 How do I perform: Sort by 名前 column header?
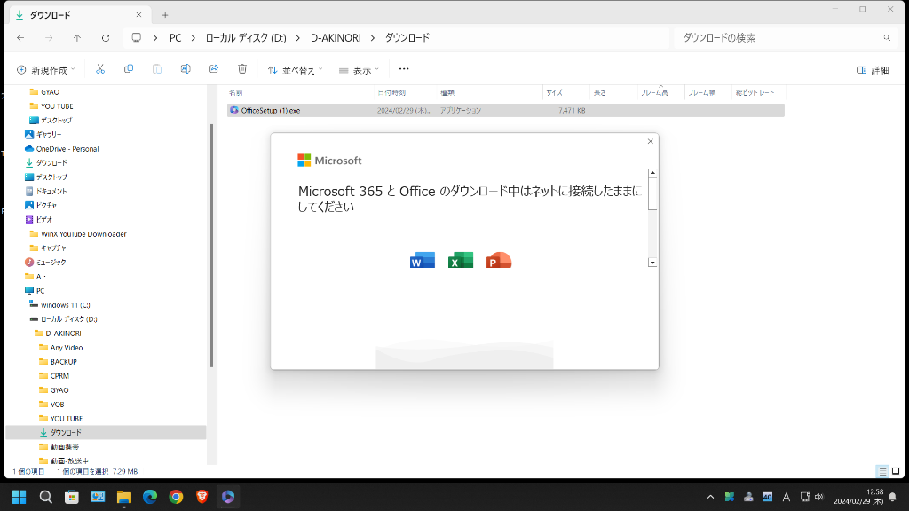[235, 92]
